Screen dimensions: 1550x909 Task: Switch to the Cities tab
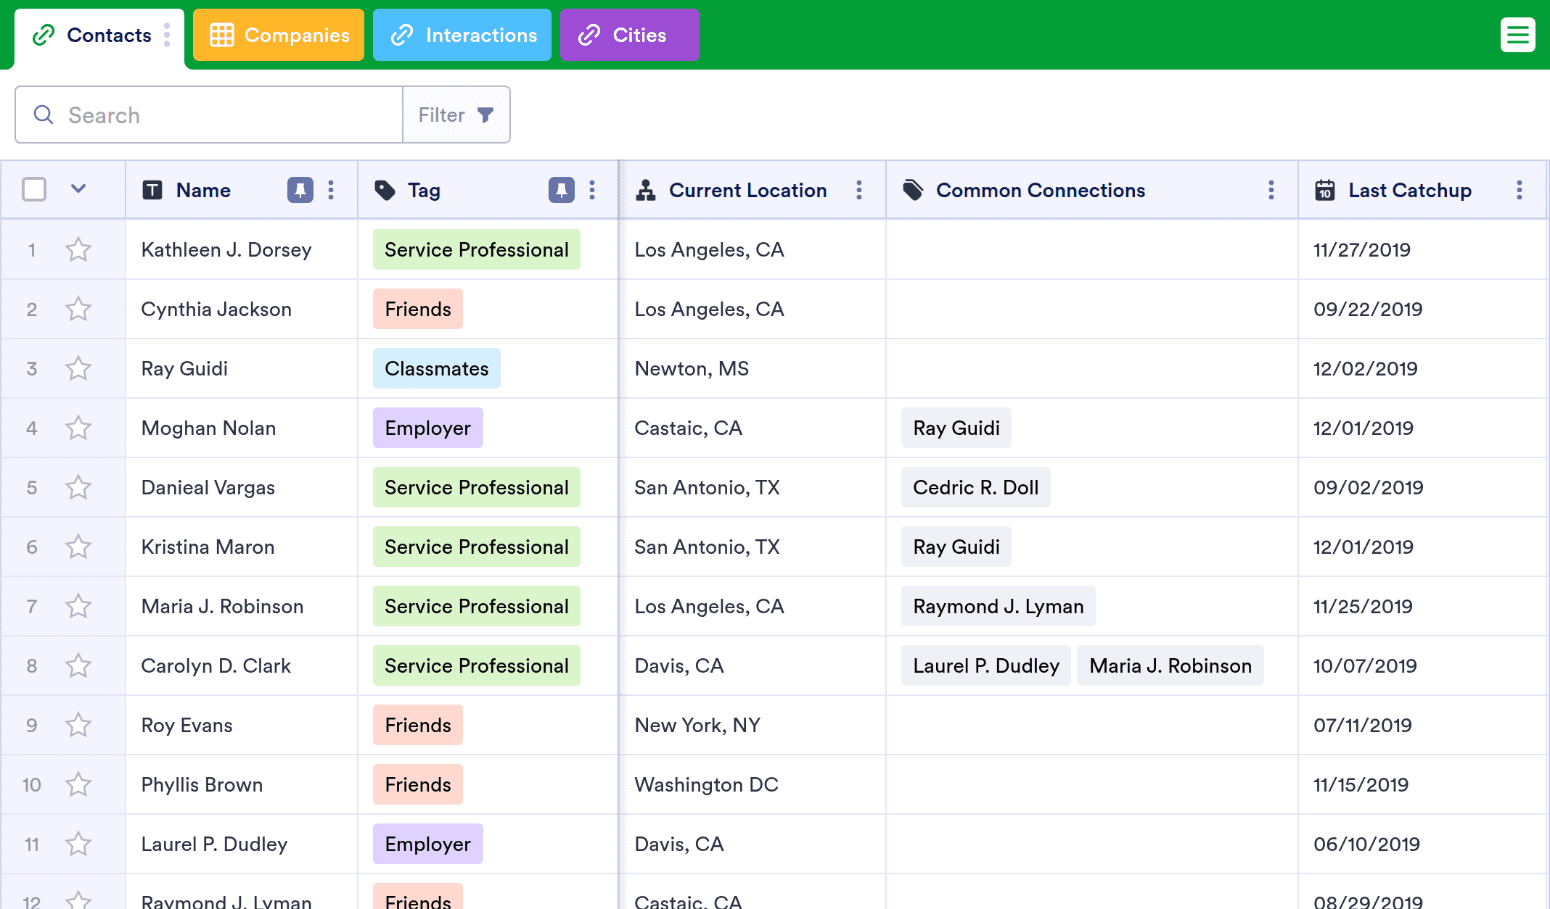tap(630, 35)
